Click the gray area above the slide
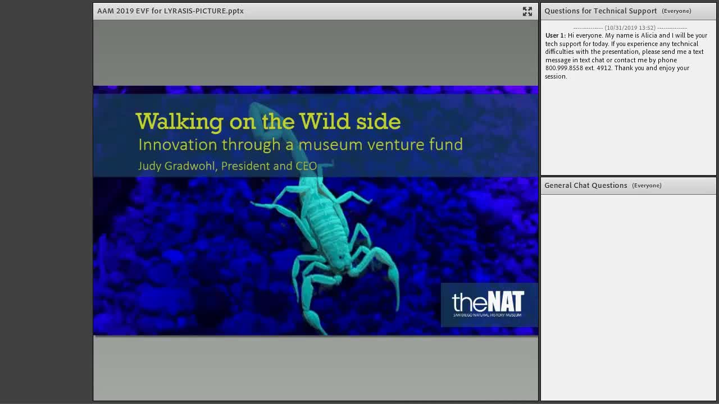This screenshot has width=719, height=404. click(315, 53)
